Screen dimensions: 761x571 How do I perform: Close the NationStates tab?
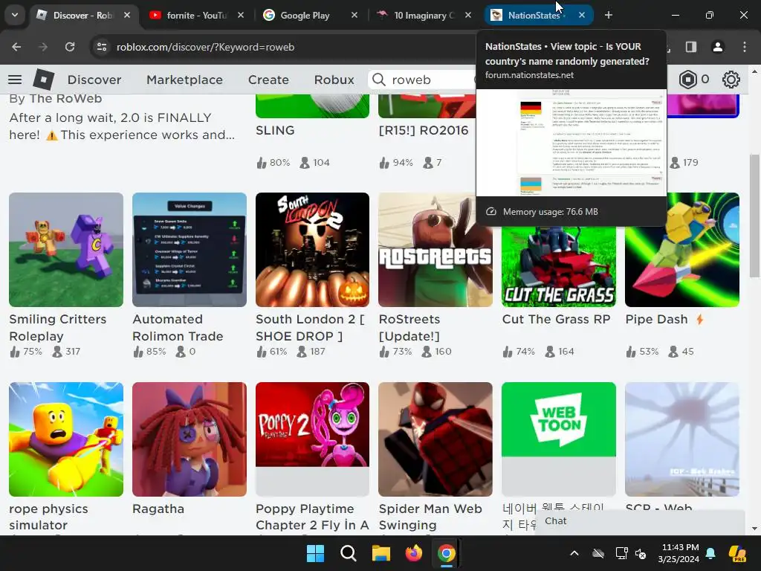[581, 15]
